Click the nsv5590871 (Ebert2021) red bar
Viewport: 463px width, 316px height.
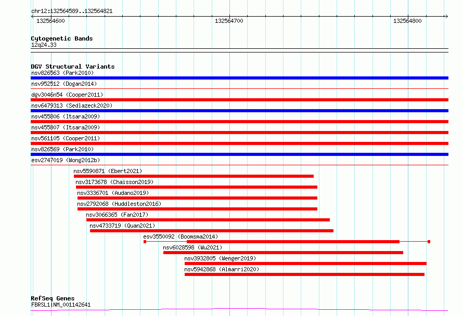[194, 176]
